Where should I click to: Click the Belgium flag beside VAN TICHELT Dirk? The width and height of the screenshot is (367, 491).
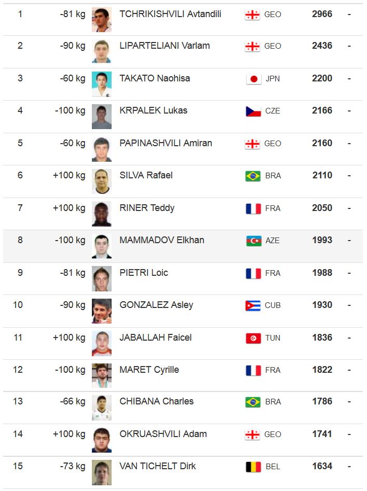tap(253, 467)
